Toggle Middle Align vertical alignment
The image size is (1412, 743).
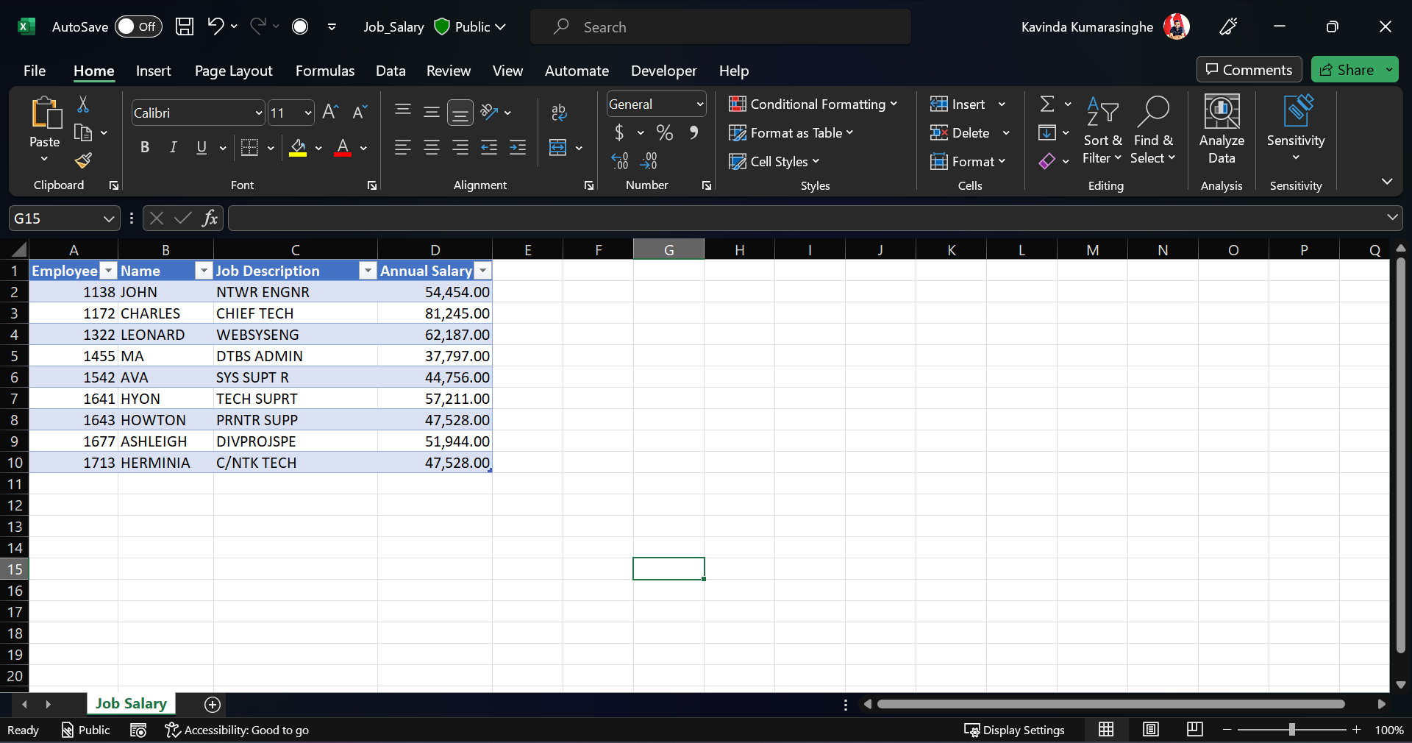pos(432,112)
